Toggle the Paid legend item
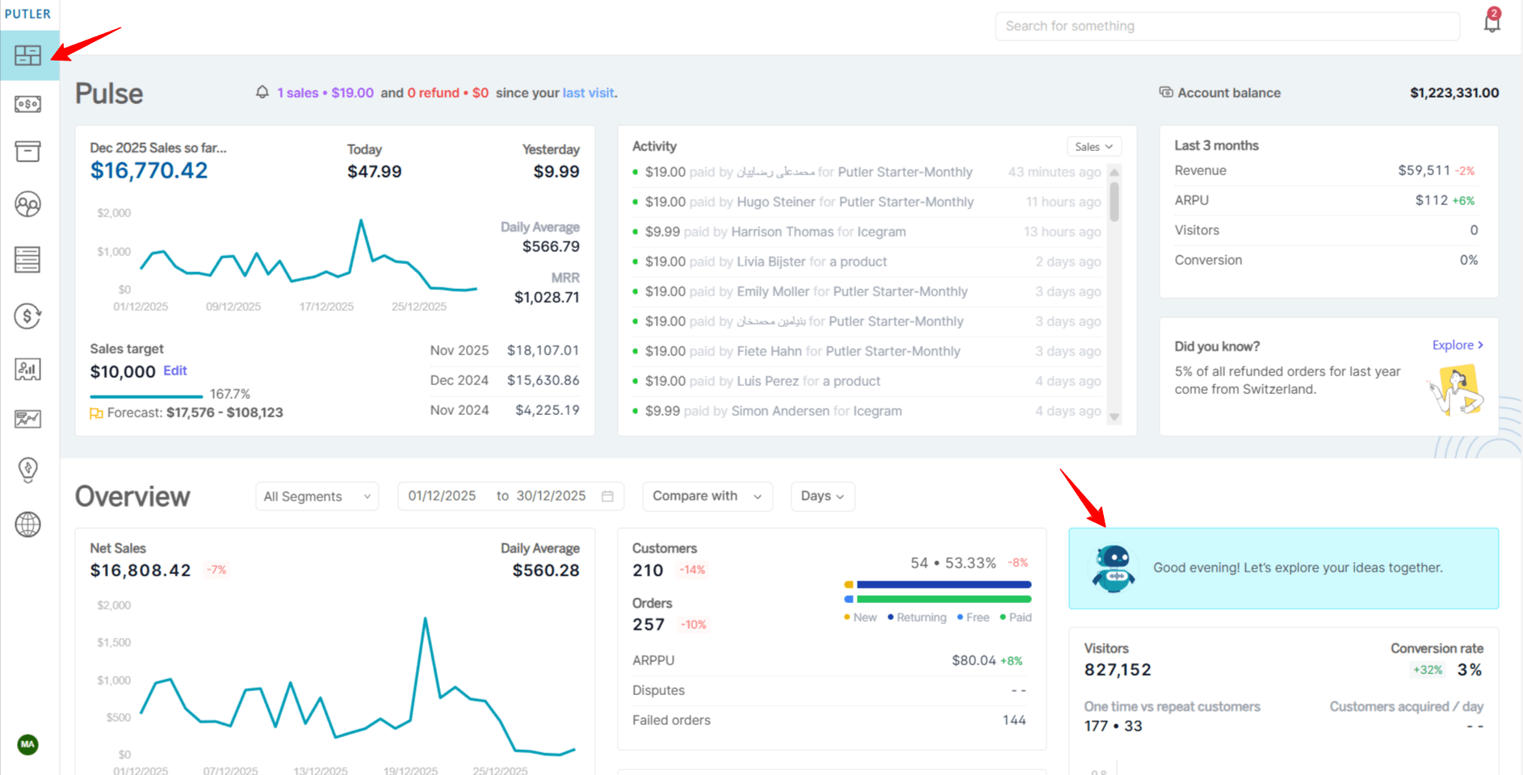Screen dimensions: 1523x775 coord(1016,618)
